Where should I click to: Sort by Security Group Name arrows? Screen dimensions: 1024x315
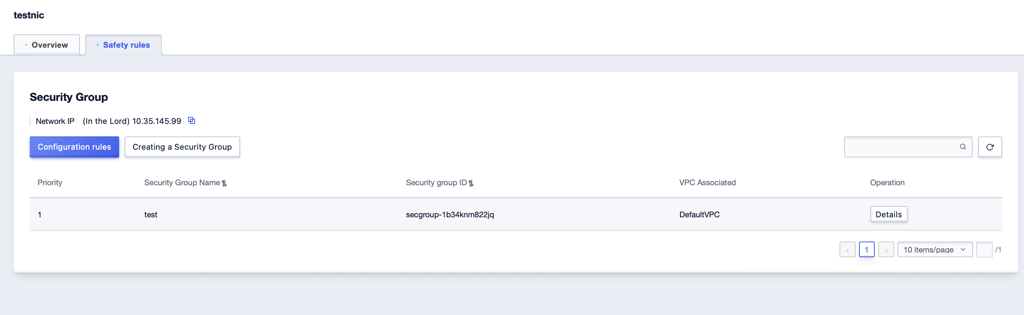[224, 183]
